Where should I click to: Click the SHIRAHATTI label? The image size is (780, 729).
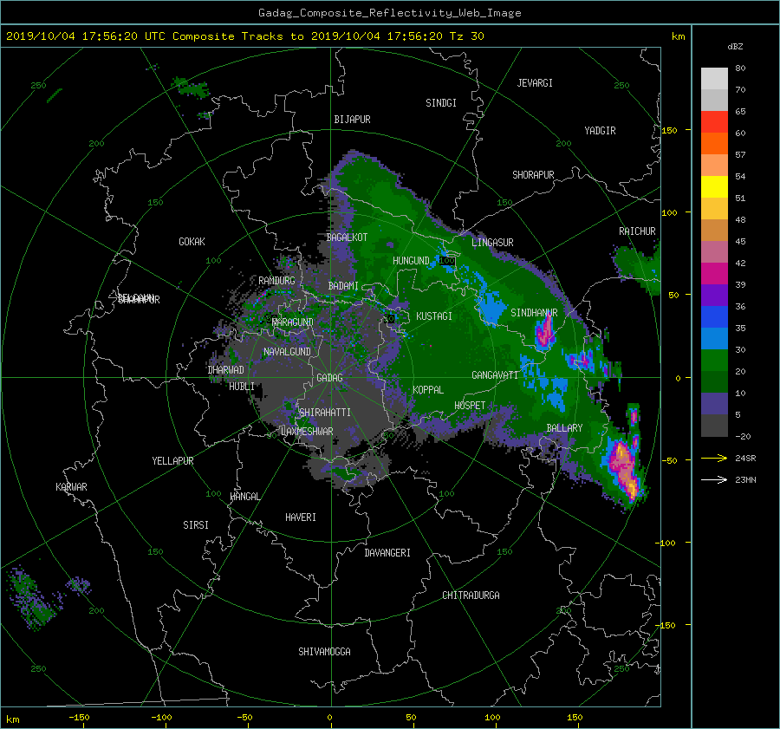(x=325, y=413)
